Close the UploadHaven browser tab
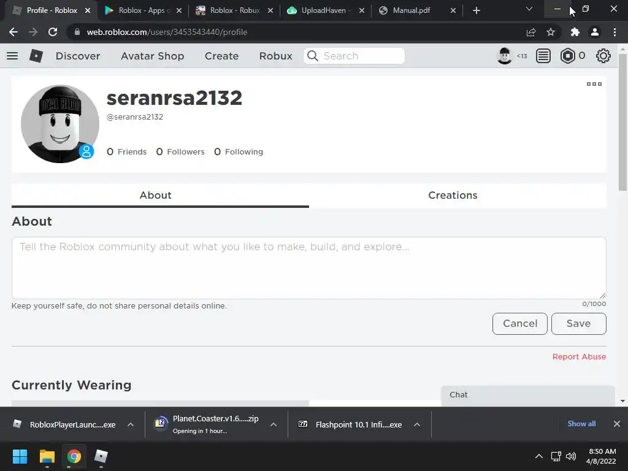The image size is (628, 471). (x=362, y=10)
